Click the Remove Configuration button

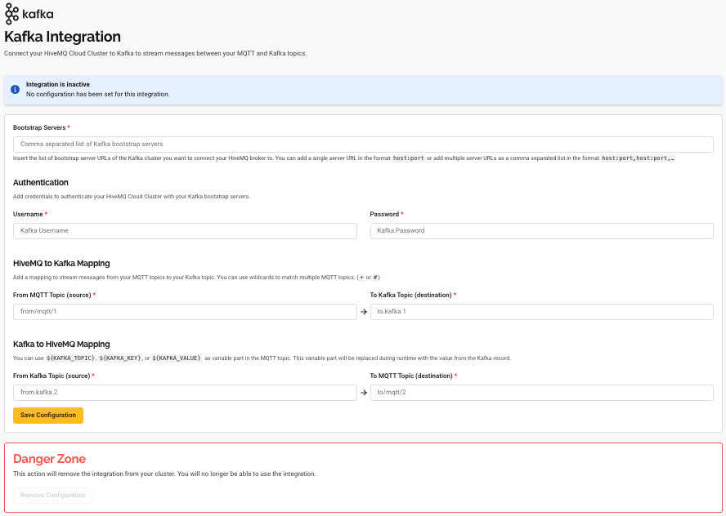click(x=53, y=496)
